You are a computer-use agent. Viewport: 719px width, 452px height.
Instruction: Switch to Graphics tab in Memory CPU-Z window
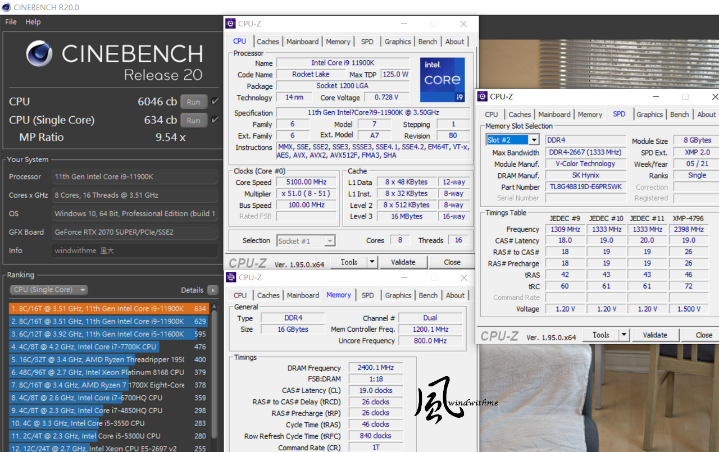398,295
